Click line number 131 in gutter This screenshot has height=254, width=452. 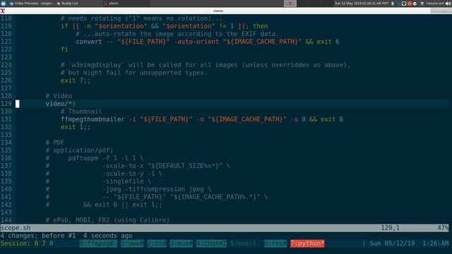[x=6, y=119]
